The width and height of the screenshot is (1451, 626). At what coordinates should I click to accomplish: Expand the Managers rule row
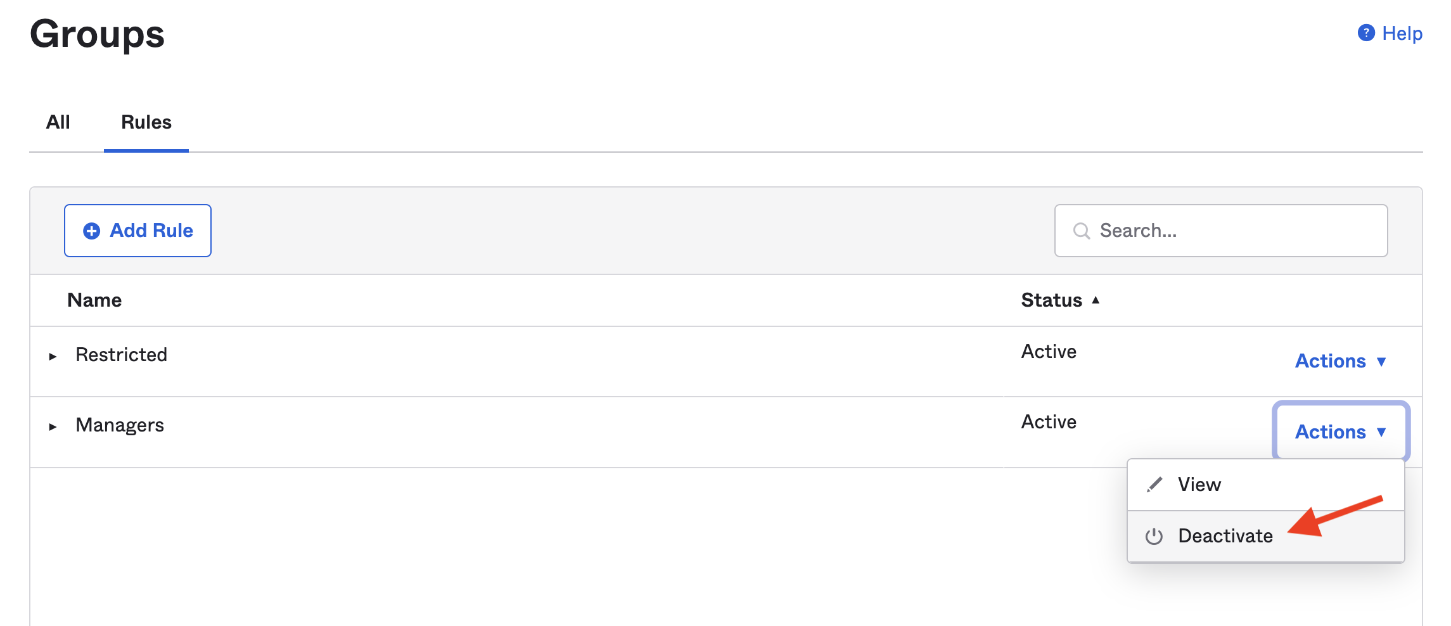pos(53,427)
